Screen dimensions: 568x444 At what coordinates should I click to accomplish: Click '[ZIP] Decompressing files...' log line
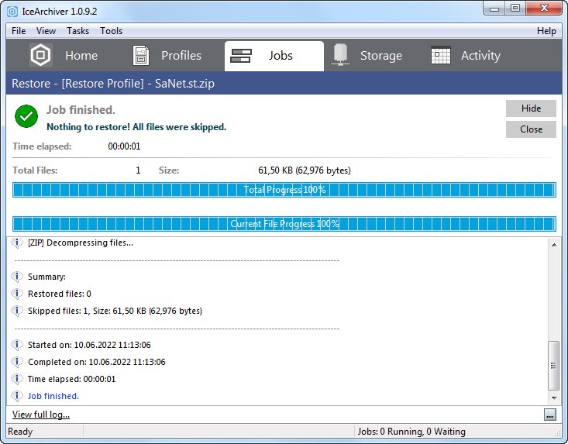81,243
